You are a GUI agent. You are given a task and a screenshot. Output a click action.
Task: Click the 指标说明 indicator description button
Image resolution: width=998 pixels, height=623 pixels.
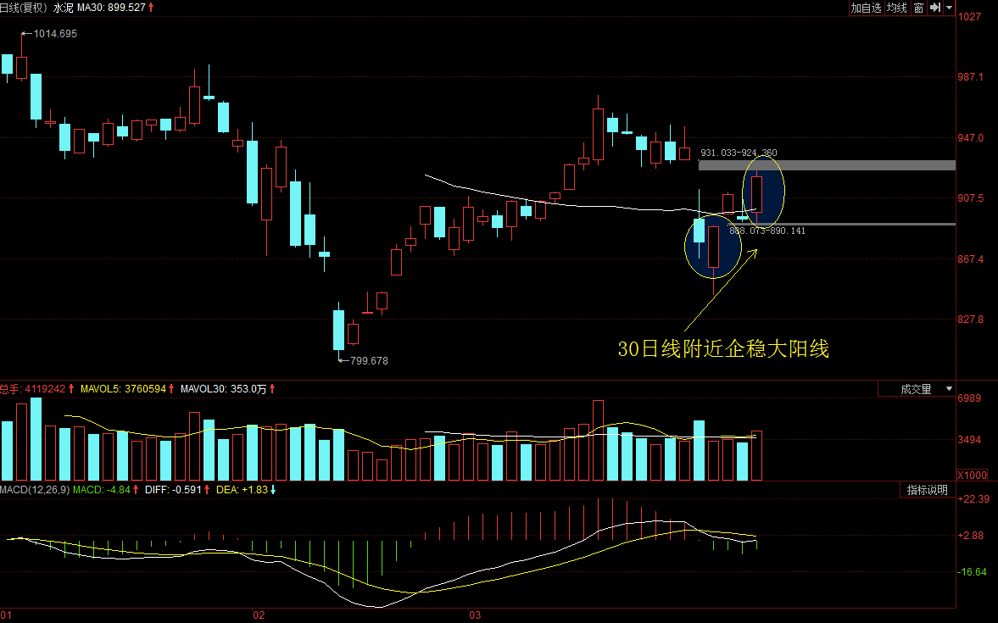click(x=927, y=490)
